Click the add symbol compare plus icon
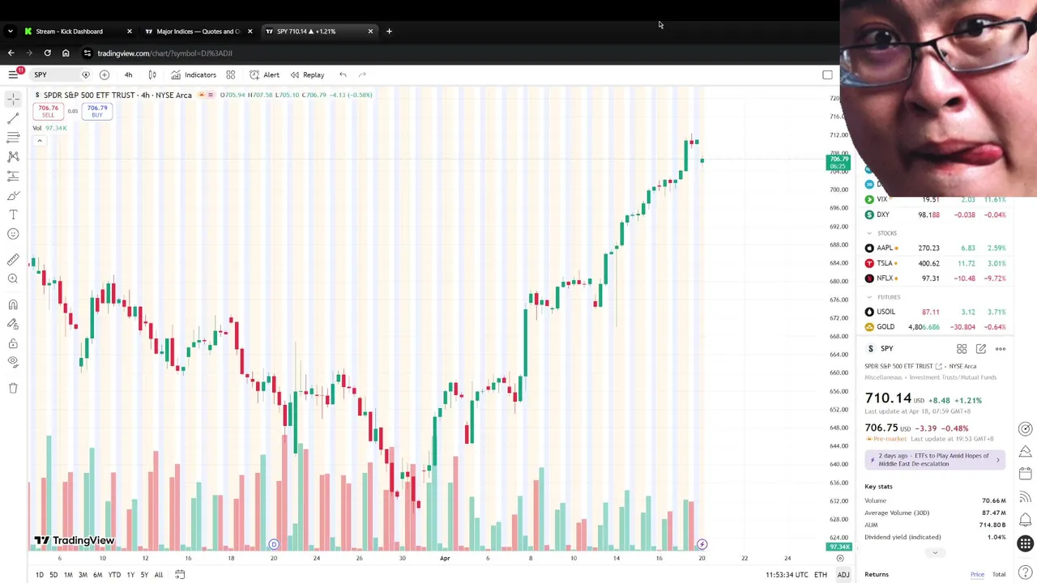Screen dimensions: 1037x583 (105, 75)
